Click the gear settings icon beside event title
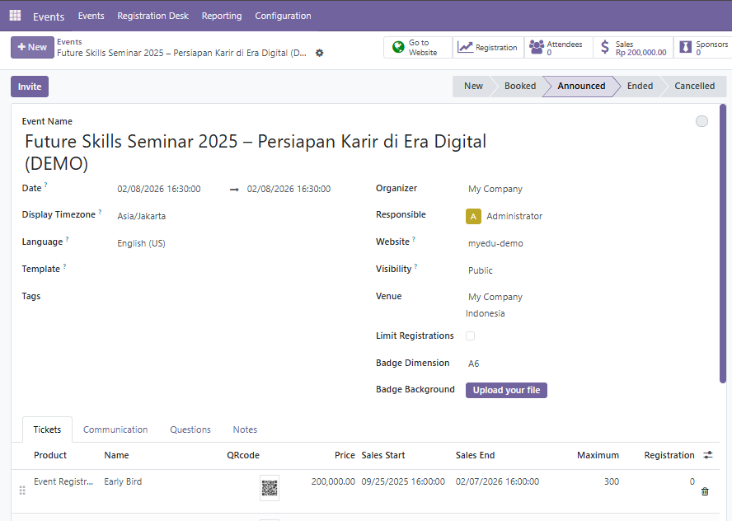This screenshot has height=521, width=732. 320,53
